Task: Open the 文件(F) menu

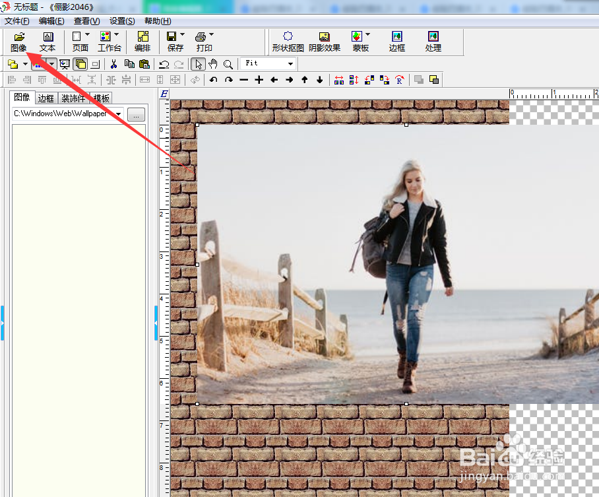Action: pos(16,21)
